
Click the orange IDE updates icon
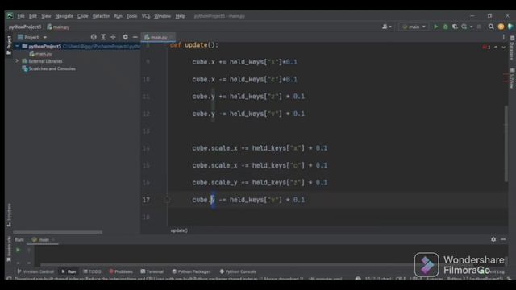(501, 27)
